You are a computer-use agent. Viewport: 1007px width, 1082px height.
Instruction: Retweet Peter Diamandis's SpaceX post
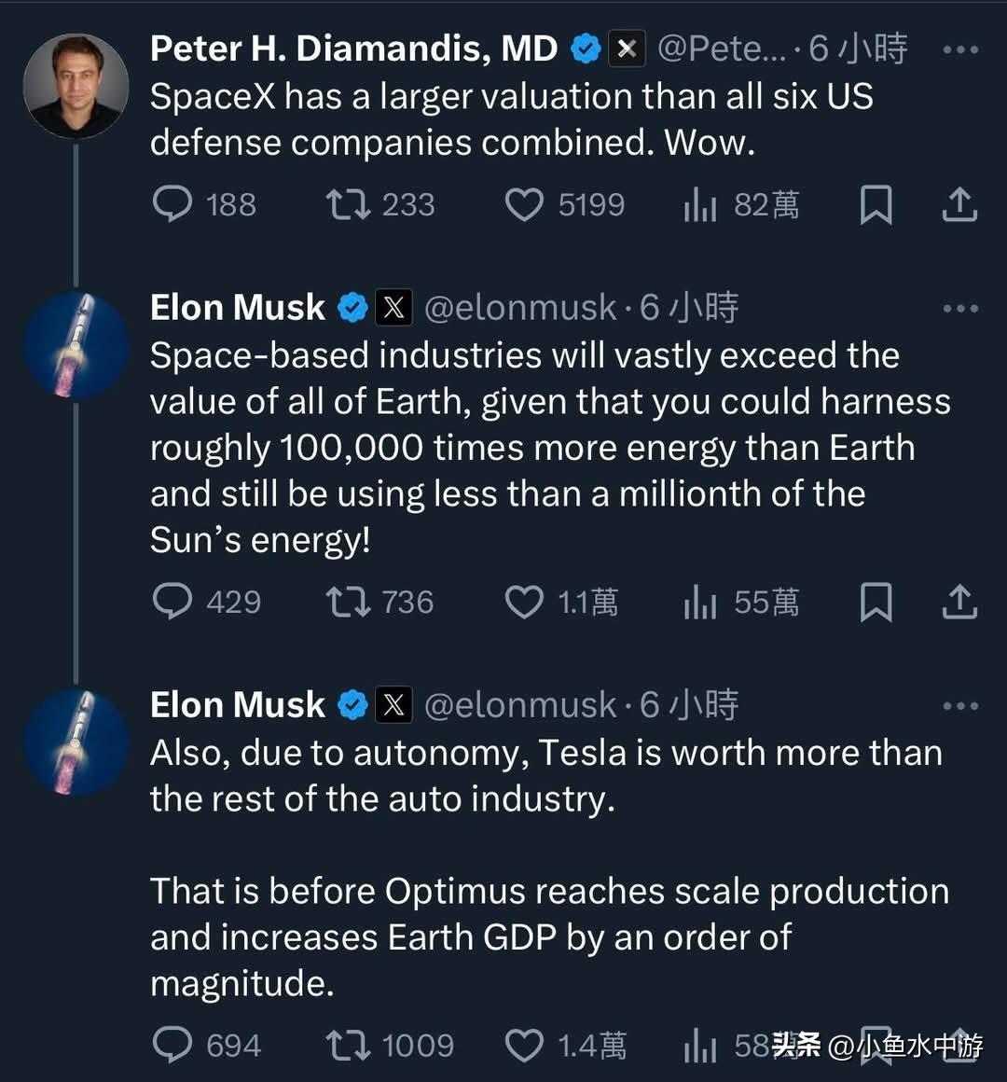coord(348,204)
